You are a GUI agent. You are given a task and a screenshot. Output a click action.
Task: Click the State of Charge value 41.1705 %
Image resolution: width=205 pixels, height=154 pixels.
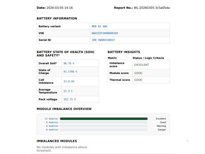(70, 72)
